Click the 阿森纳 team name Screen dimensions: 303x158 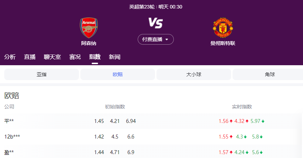[x=88, y=43]
